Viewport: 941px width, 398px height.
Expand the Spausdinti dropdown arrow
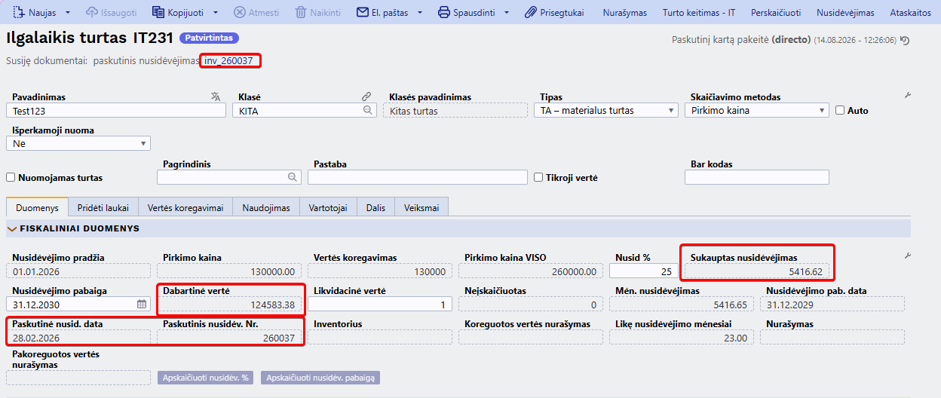coord(507,13)
